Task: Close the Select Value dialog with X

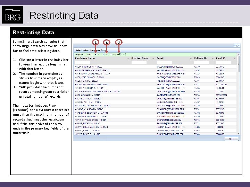Action: [x=239, y=45]
